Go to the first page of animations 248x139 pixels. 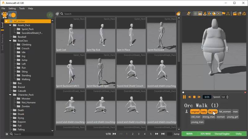pyautogui.click(x=114, y=134)
